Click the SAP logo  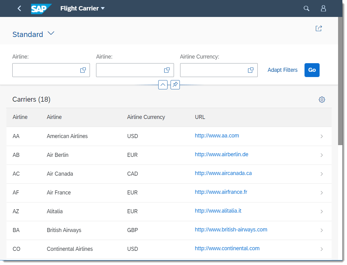click(41, 8)
